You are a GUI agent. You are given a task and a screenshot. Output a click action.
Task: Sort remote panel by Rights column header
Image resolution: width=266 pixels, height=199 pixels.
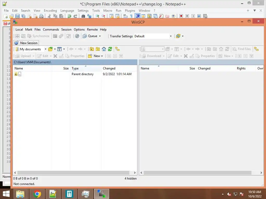245,68
